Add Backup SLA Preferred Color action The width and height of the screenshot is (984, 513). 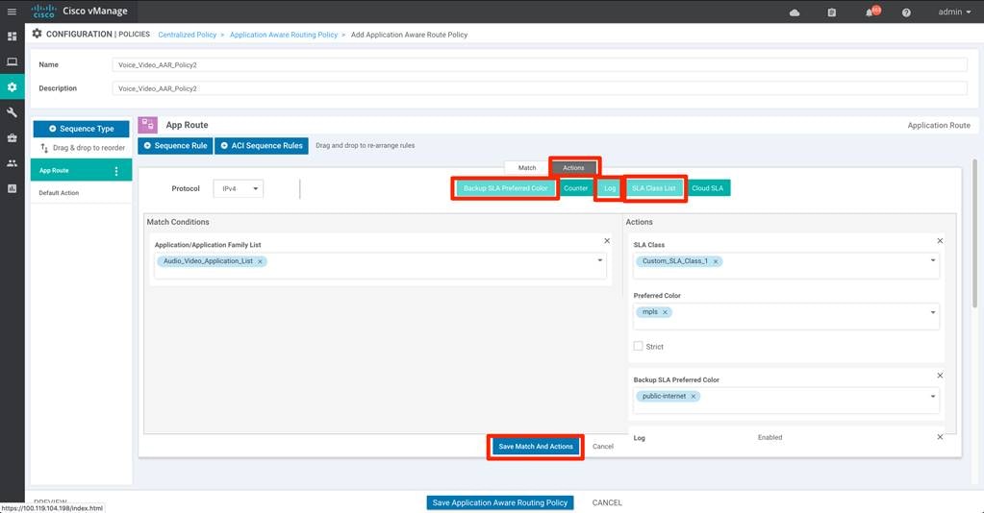coord(505,188)
